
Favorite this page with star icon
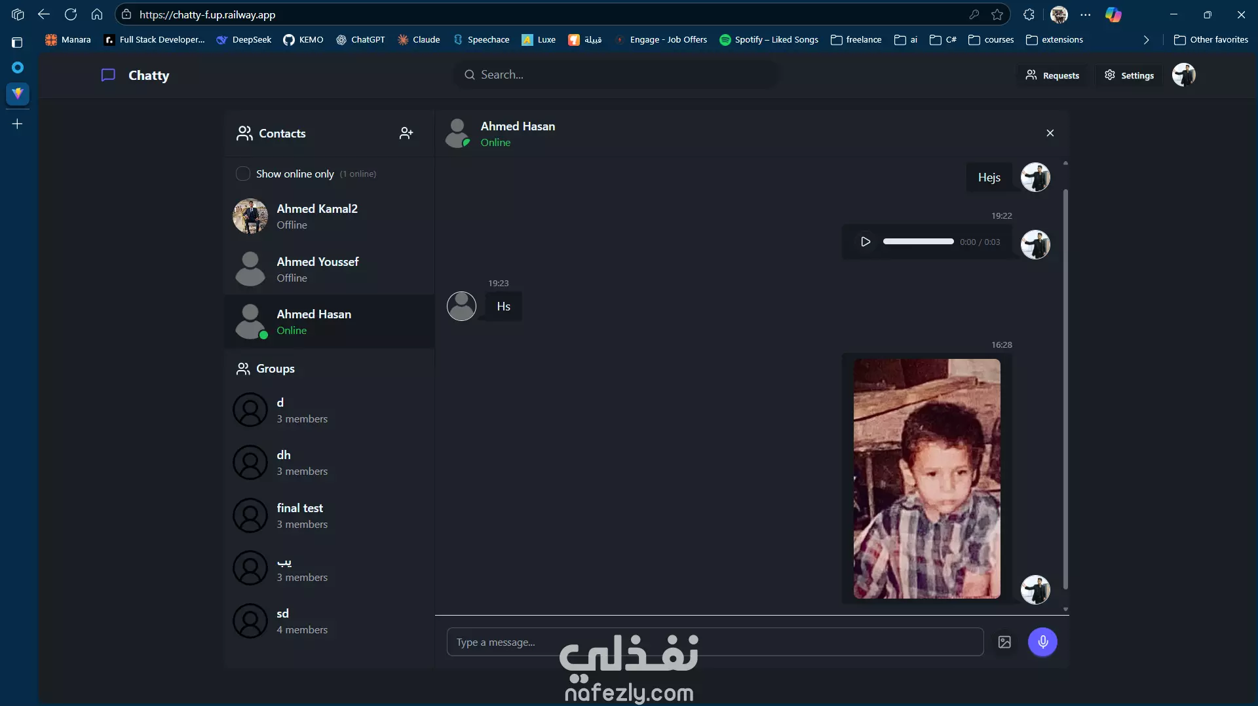pos(997,14)
